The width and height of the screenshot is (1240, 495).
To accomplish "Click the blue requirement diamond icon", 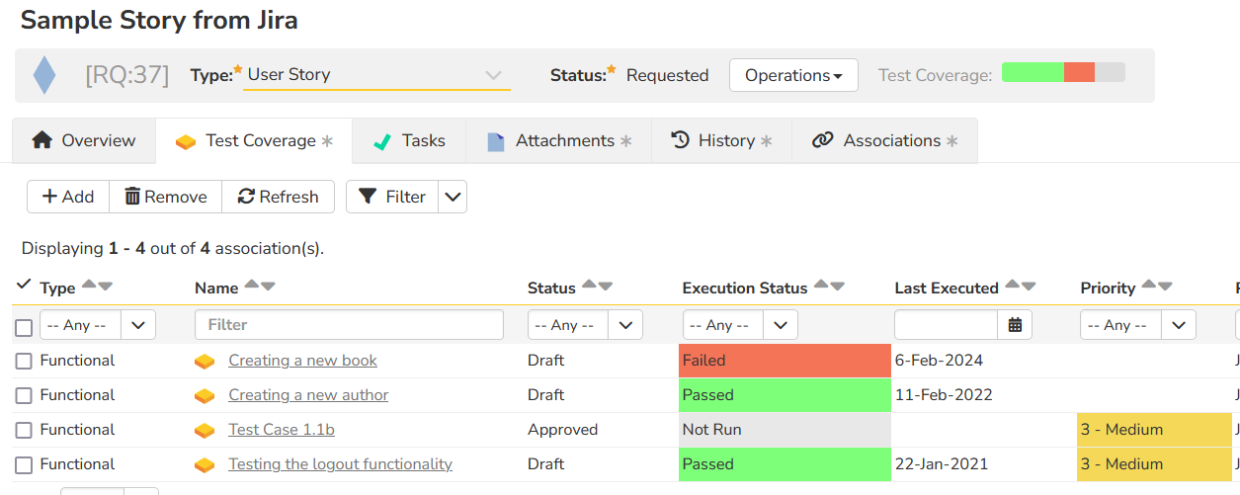I will pyautogui.click(x=44, y=75).
